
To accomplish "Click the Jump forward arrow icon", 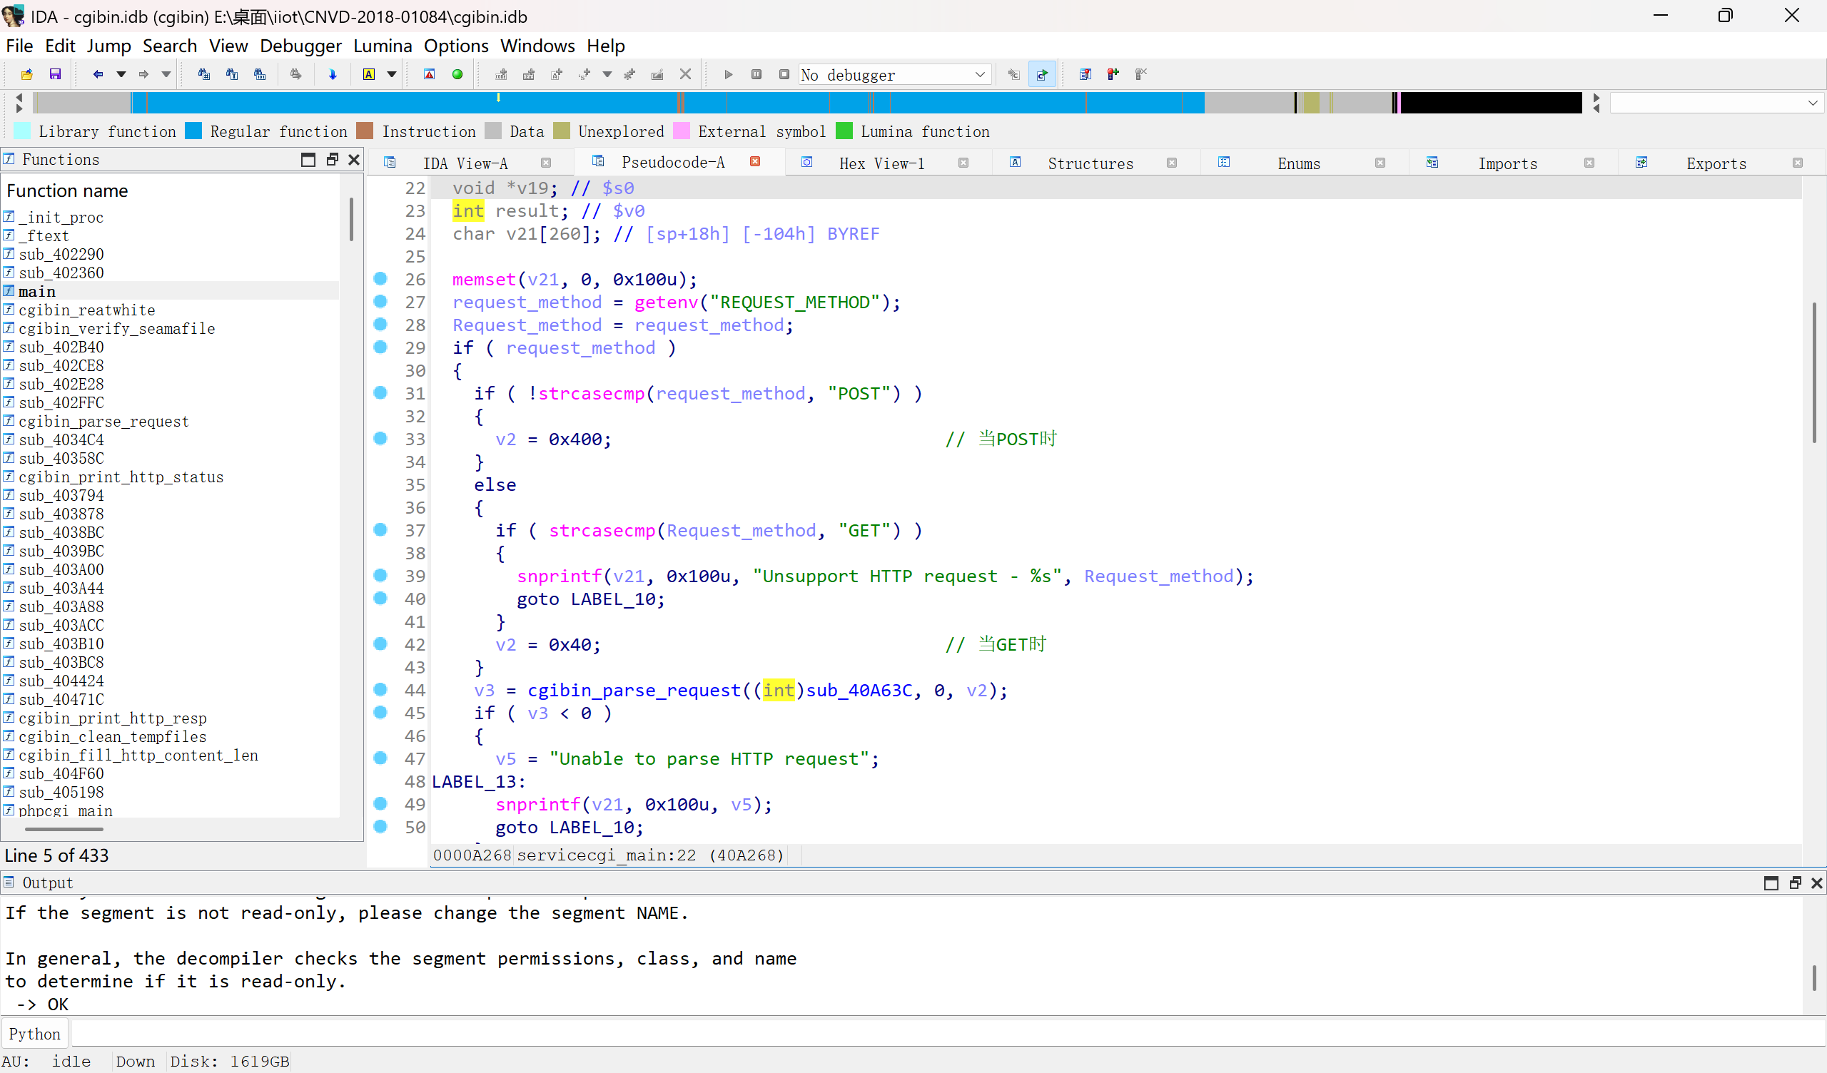I will click(143, 74).
